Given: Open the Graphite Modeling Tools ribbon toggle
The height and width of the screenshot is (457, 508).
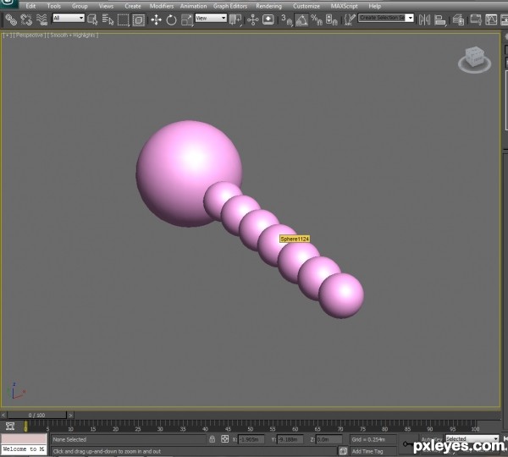Looking at the screenshot, I should click(475, 19).
